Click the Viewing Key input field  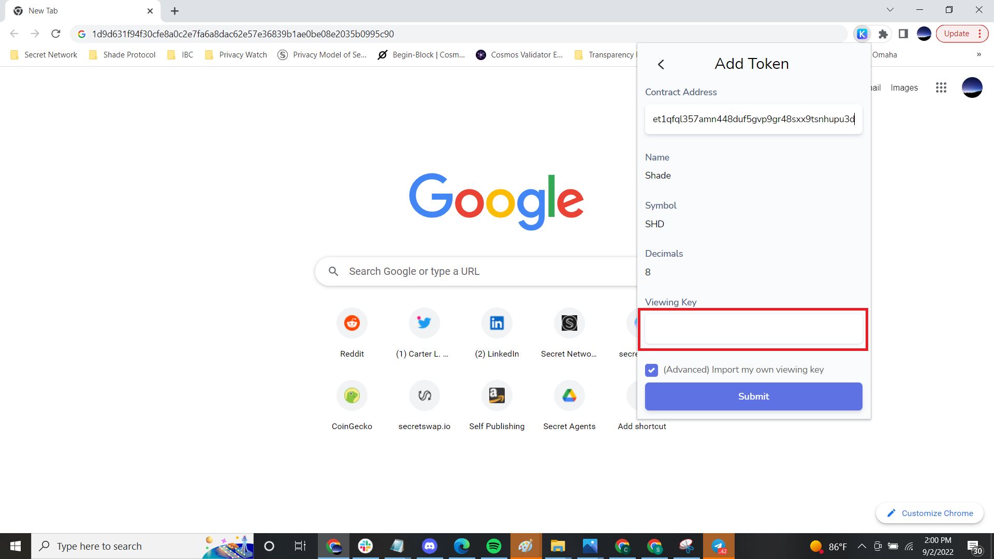(753, 329)
